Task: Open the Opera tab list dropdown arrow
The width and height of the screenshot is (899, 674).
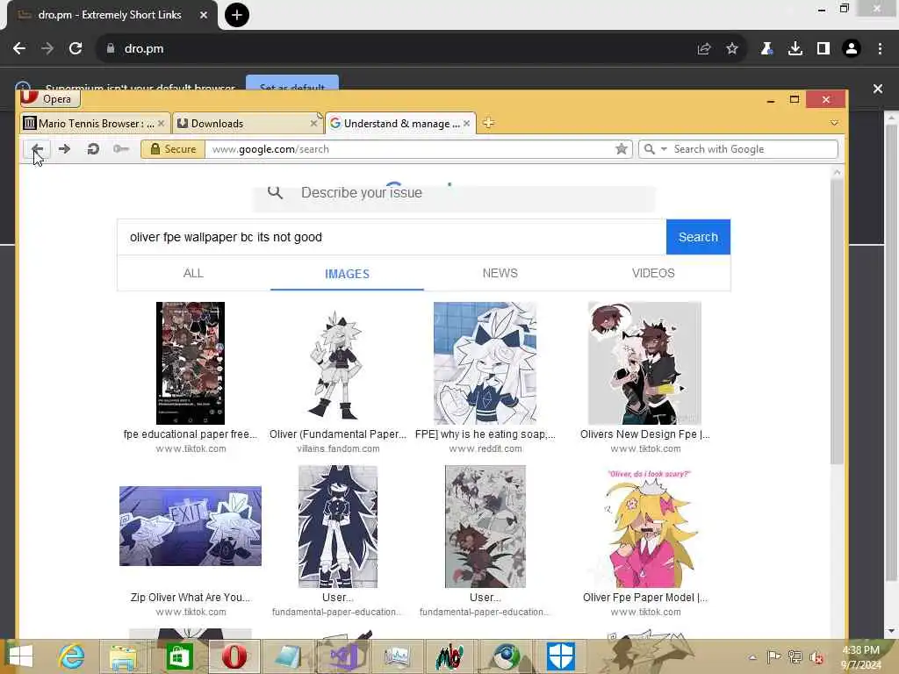Action: point(834,123)
